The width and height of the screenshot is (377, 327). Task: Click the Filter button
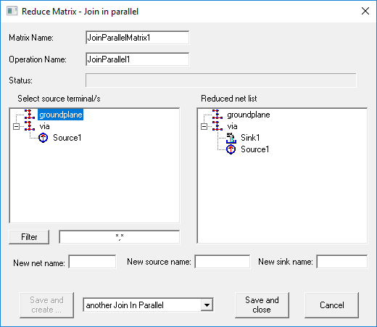click(29, 237)
